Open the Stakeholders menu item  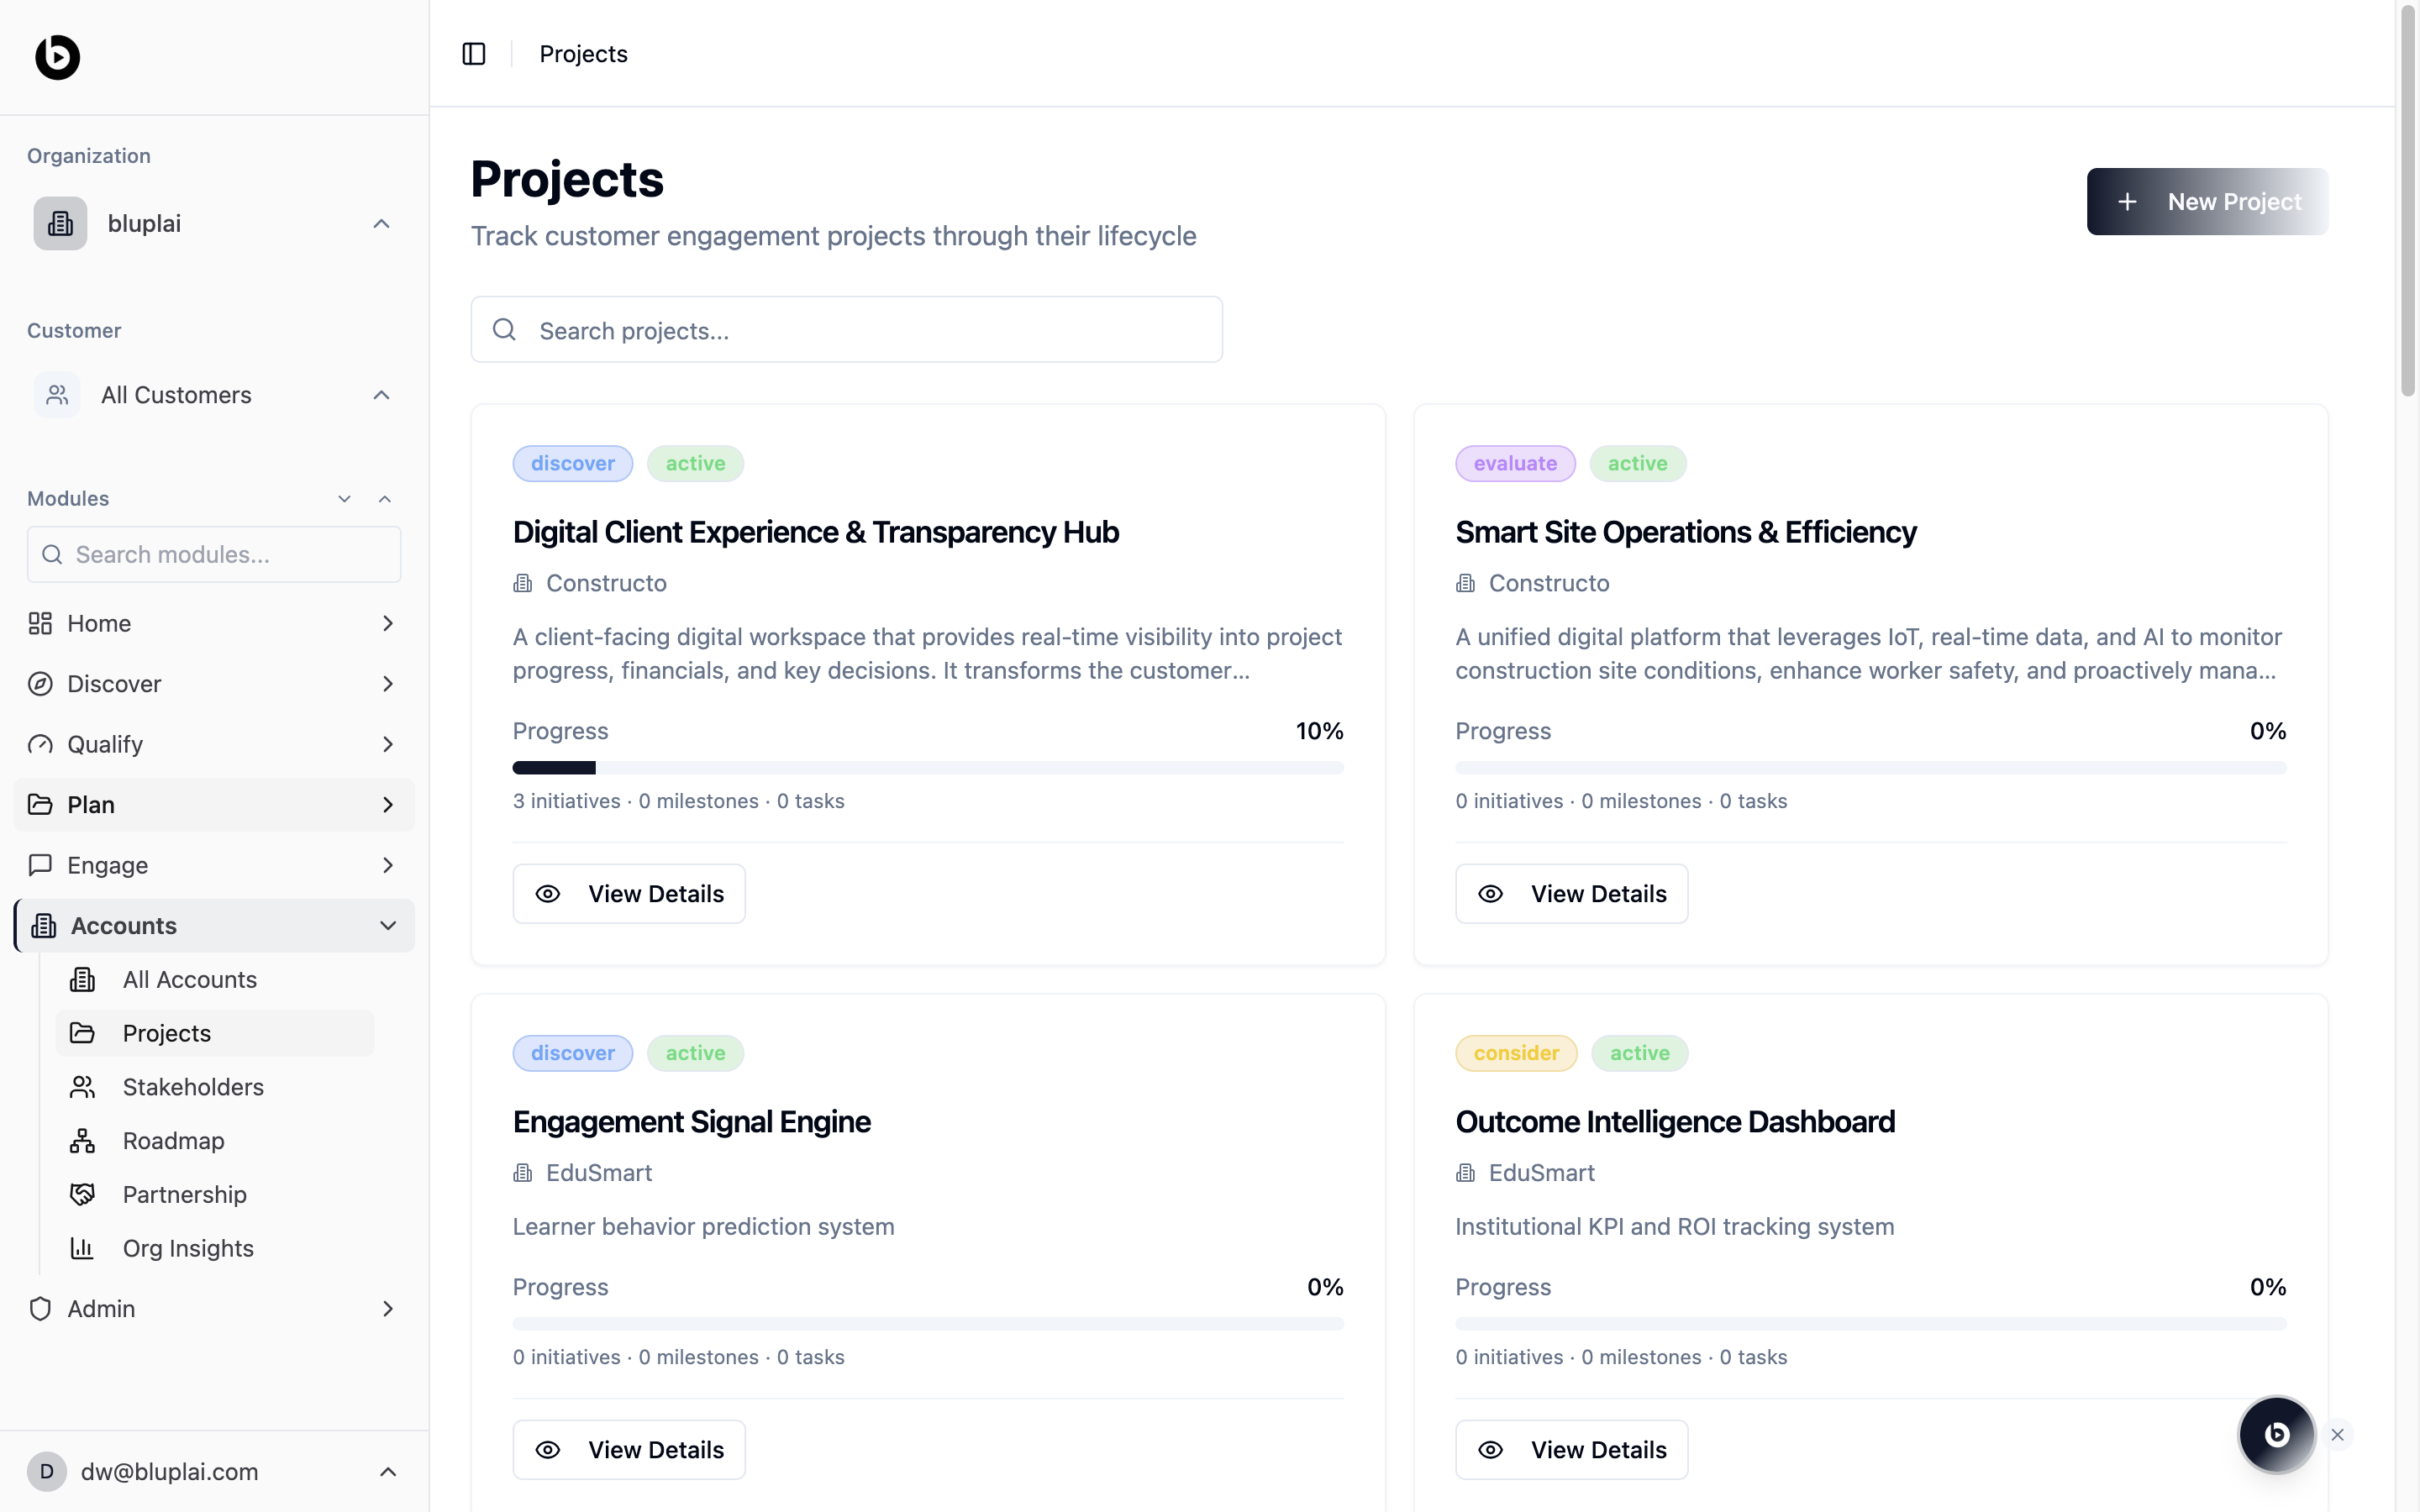point(193,1087)
